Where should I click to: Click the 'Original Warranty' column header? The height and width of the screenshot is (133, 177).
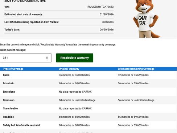69,69
